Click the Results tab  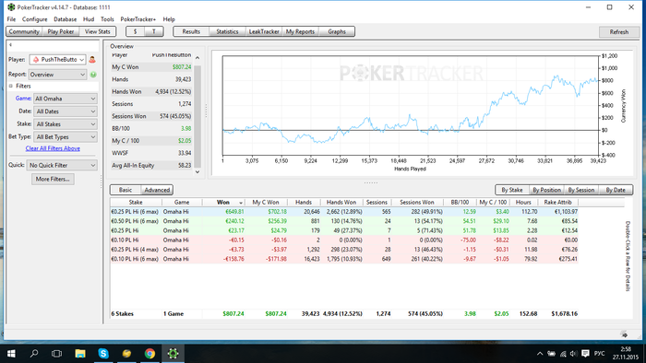[191, 31]
